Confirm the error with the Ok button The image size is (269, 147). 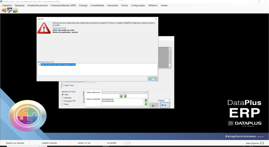tap(153, 79)
